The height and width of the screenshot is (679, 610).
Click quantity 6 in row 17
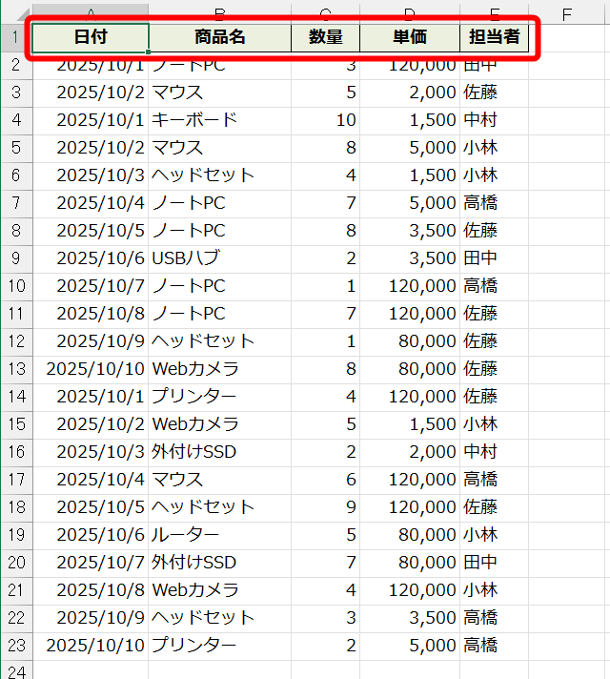click(326, 480)
